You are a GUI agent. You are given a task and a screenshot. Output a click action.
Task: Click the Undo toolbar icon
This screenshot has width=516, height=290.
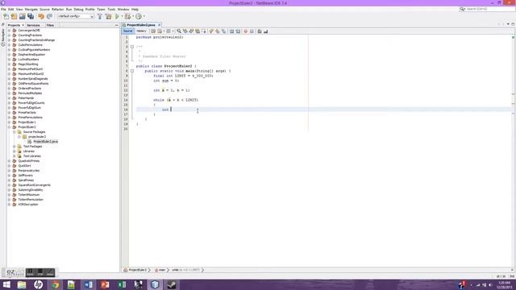pyautogui.click(x=41, y=16)
